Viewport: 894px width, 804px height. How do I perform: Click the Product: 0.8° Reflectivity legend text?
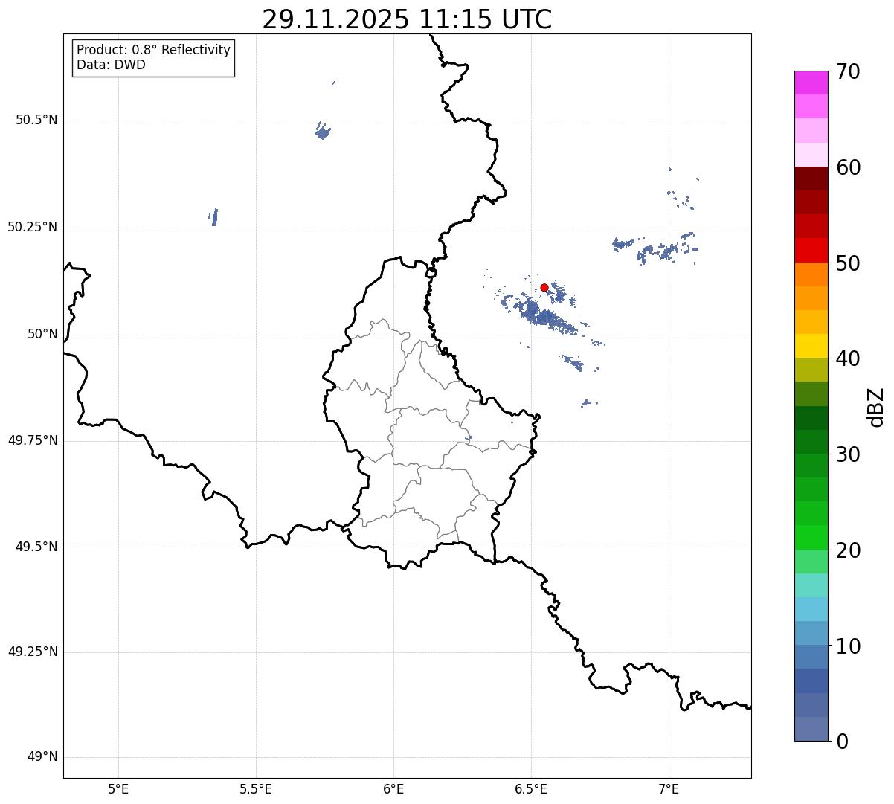point(153,50)
